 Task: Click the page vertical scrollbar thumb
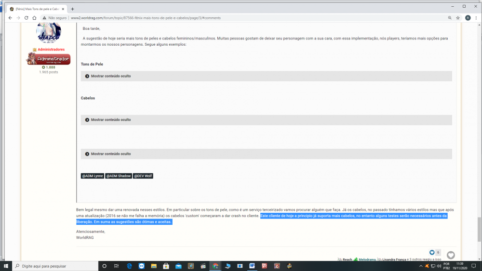pyautogui.click(x=479, y=229)
